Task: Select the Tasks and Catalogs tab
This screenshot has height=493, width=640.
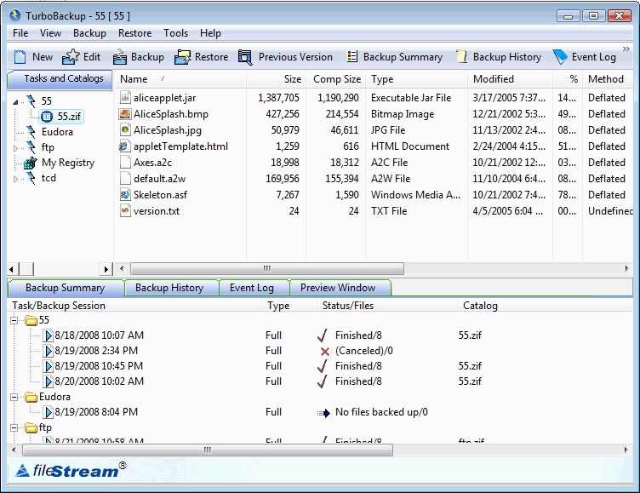Action: 60,79
